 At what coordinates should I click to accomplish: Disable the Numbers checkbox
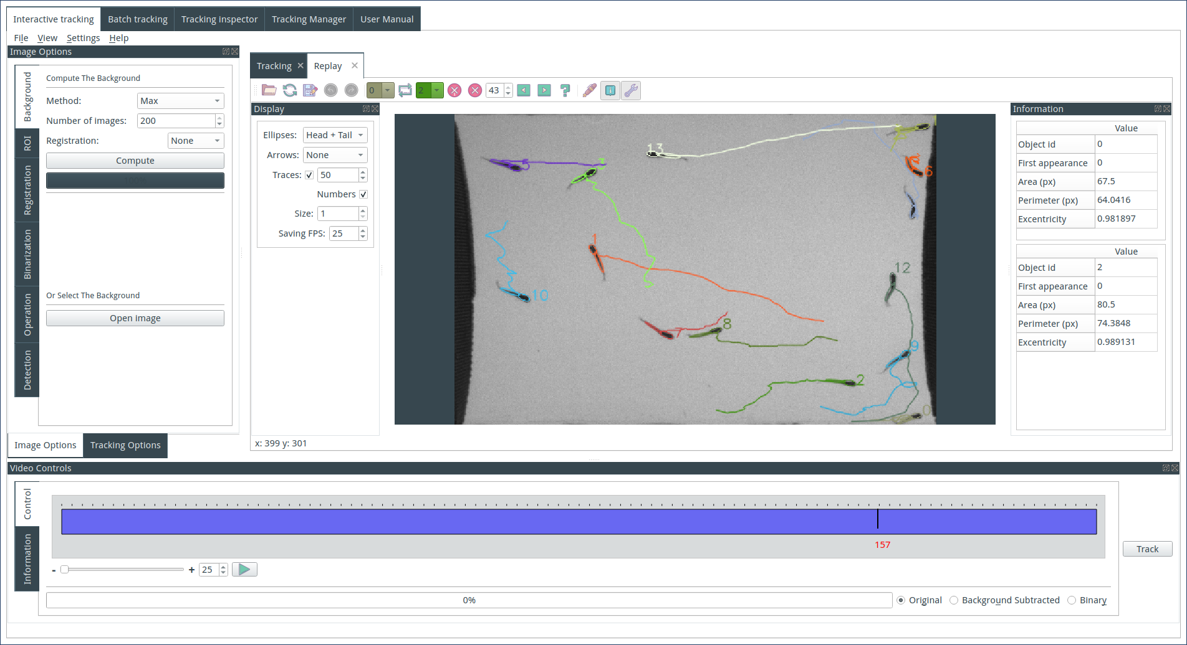(x=363, y=194)
